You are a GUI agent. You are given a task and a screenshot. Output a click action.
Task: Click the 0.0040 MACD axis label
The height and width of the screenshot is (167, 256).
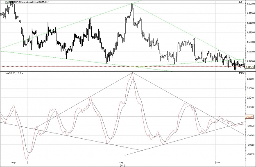[x=250, y=98]
